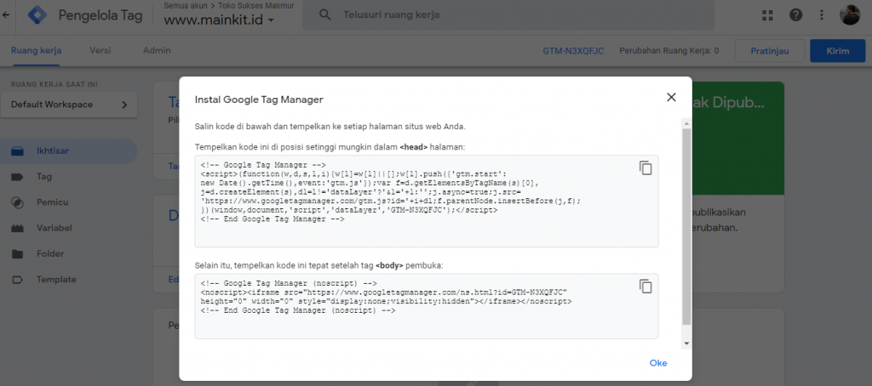872x386 pixels.
Task: Click the dialog vertical scrollbar thumb
Action: (686, 226)
